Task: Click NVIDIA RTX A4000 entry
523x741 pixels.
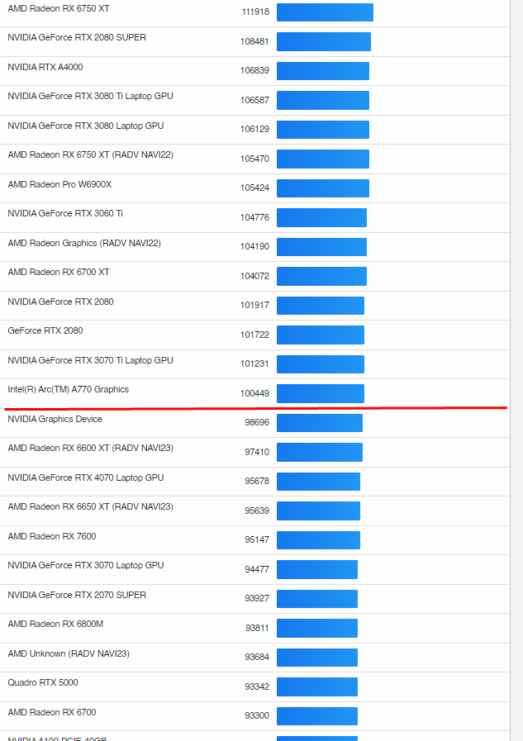Action: point(45,67)
